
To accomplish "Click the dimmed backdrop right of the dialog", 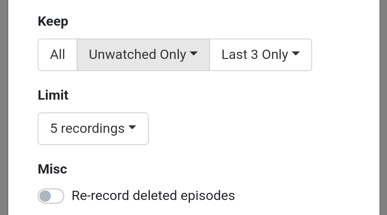I will pos(383,107).
